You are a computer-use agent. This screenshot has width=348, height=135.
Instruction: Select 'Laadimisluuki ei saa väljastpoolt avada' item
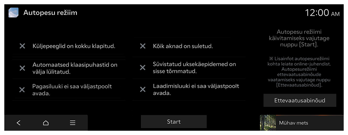coord(189,89)
